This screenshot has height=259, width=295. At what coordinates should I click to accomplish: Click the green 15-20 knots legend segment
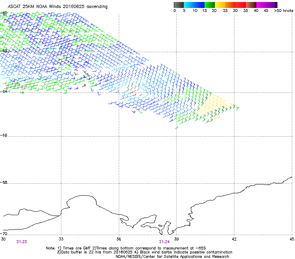click(x=210, y=5)
